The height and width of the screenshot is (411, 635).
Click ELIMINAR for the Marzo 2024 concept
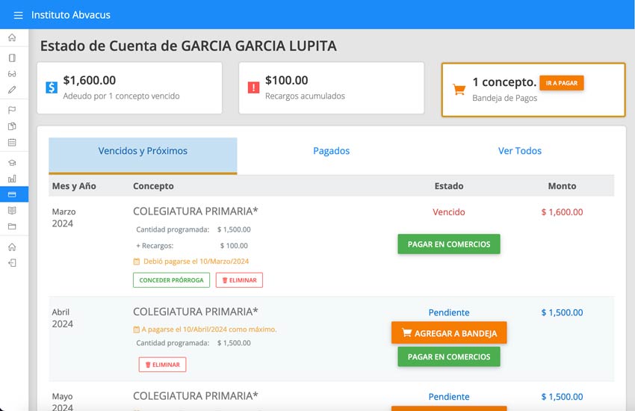239,280
